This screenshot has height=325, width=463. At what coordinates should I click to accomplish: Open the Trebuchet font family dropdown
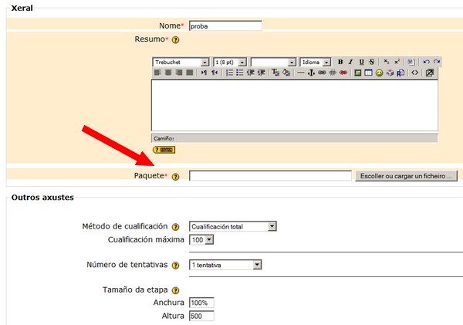(x=181, y=62)
